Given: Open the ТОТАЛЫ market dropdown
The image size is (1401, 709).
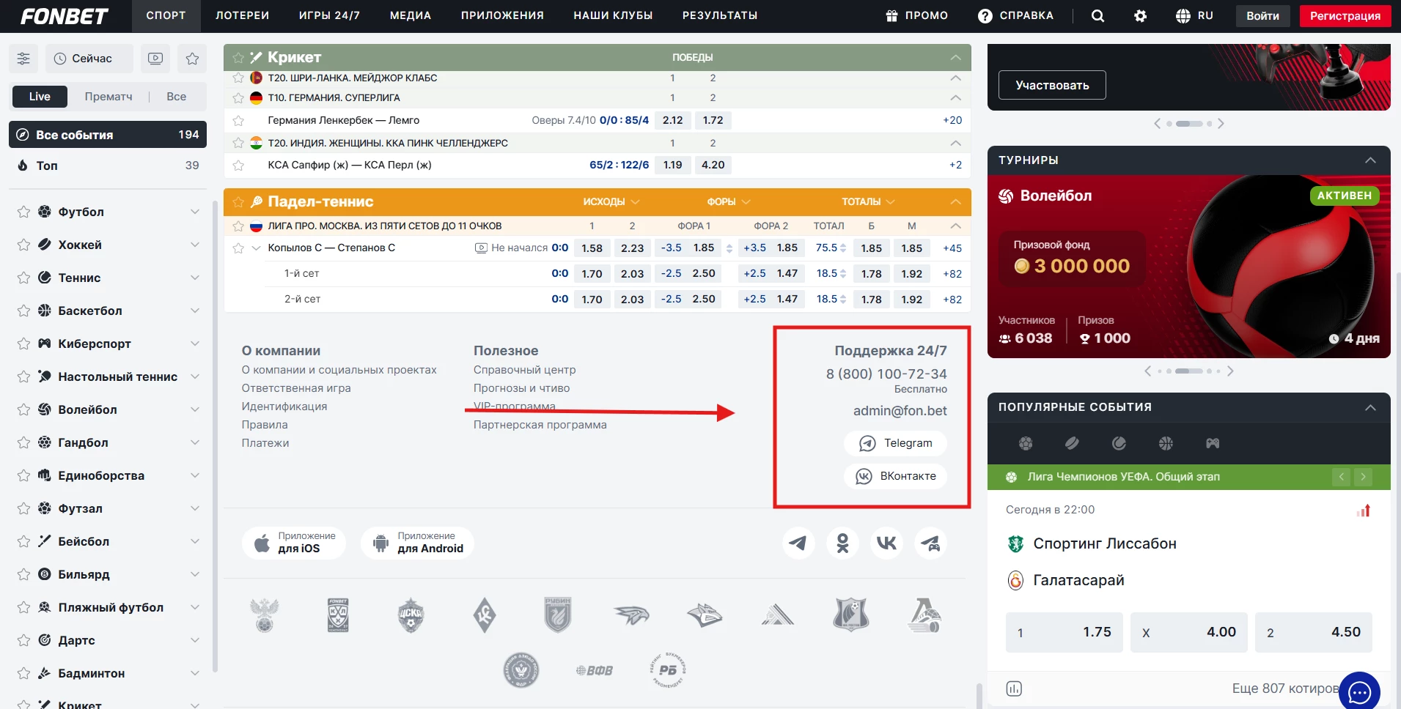Looking at the screenshot, I should pos(869,201).
